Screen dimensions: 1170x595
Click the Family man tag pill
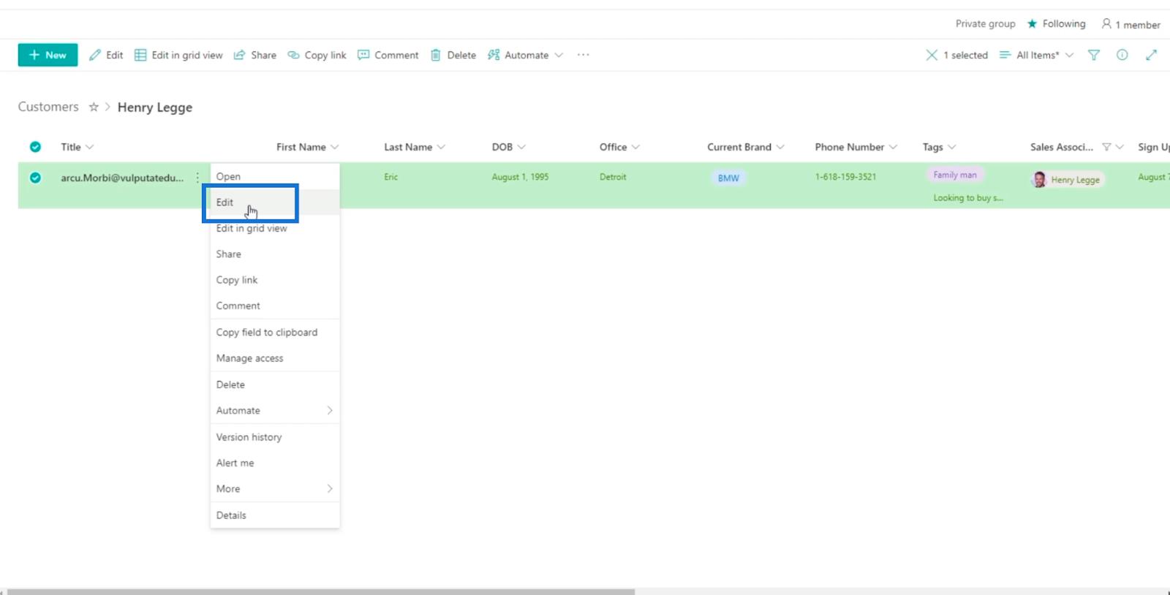[955, 175]
